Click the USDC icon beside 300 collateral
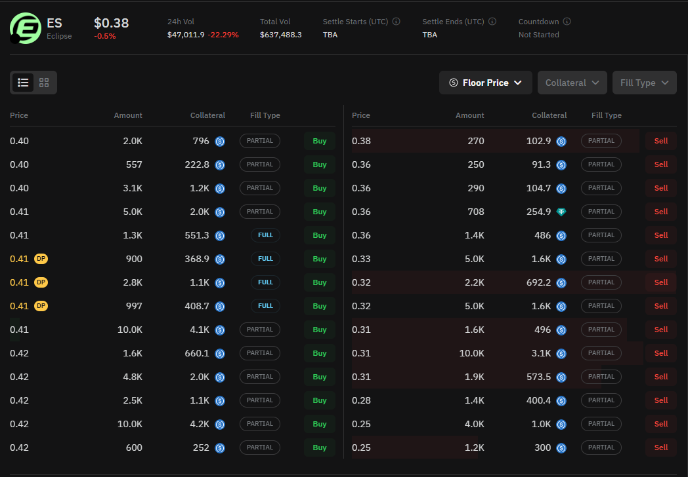Image resolution: width=688 pixels, height=477 pixels. click(561, 448)
